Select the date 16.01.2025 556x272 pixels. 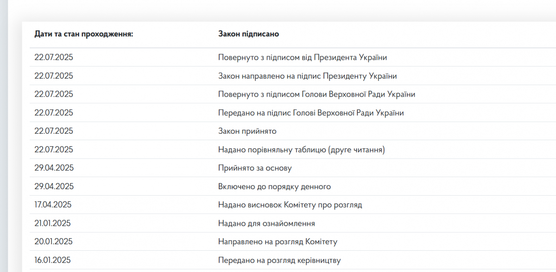[52, 260]
